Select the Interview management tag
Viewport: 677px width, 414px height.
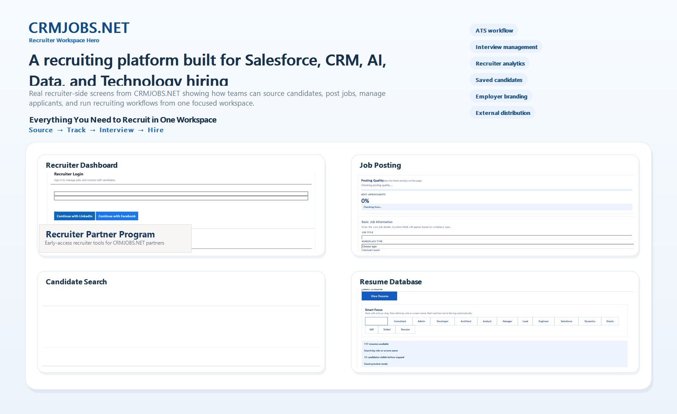[506, 47]
